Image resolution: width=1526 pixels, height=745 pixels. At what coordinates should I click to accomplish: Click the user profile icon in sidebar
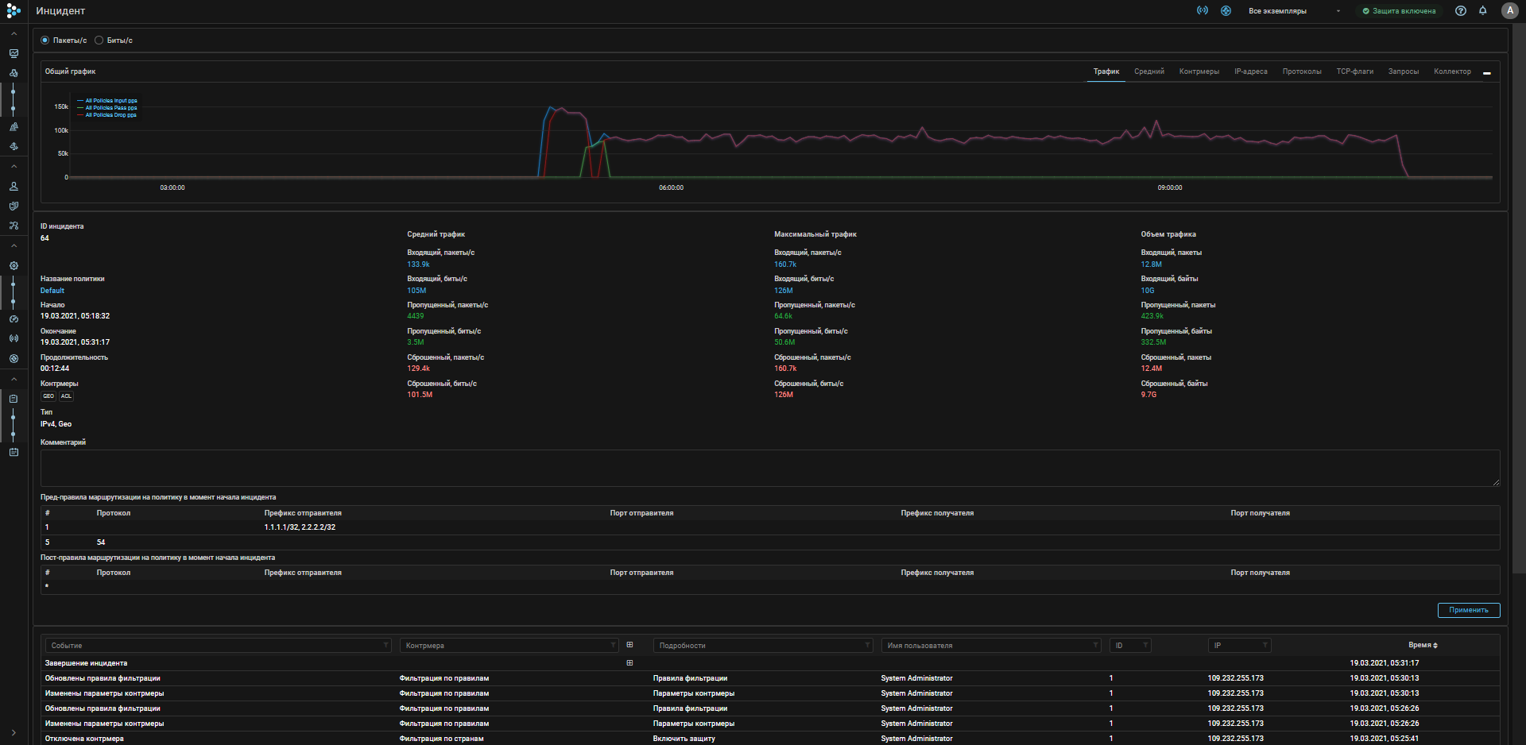(14, 187)
